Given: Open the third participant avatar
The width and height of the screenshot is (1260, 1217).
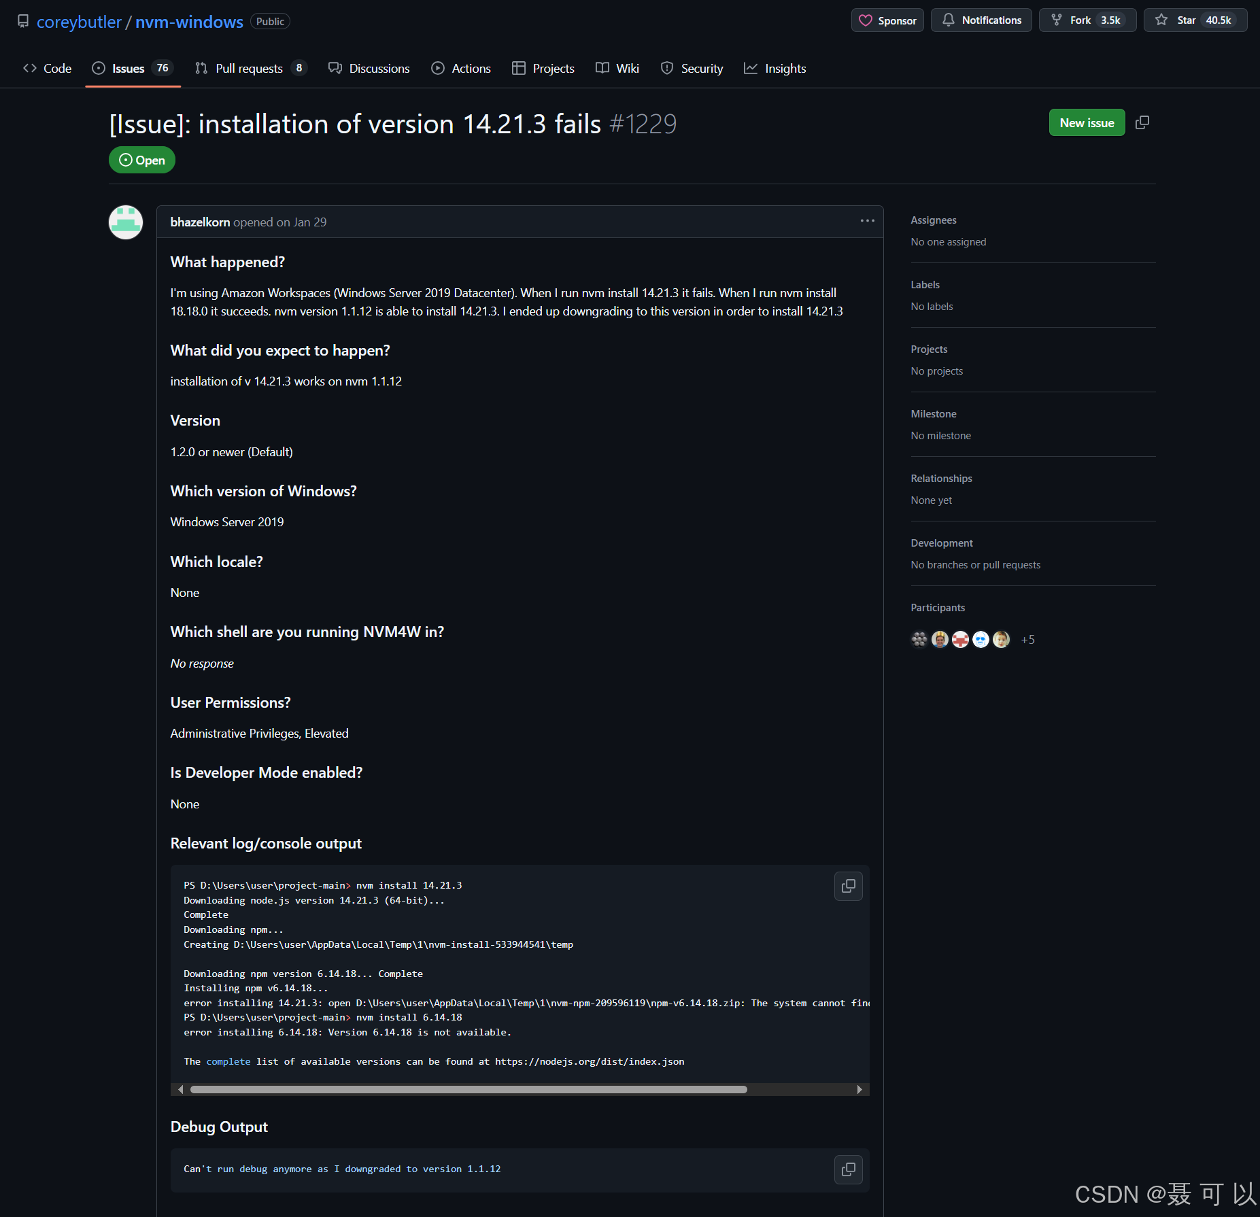Looking at the screenshot, I should 960,640.
